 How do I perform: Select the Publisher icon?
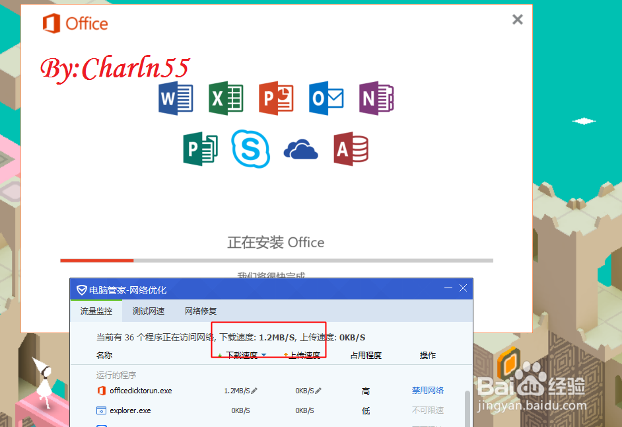200,148
